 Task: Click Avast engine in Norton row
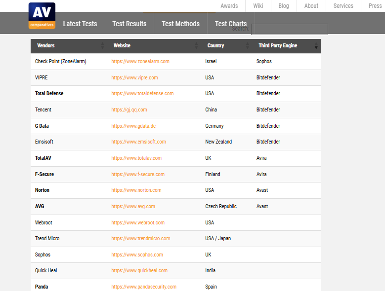tap(262, 190)
